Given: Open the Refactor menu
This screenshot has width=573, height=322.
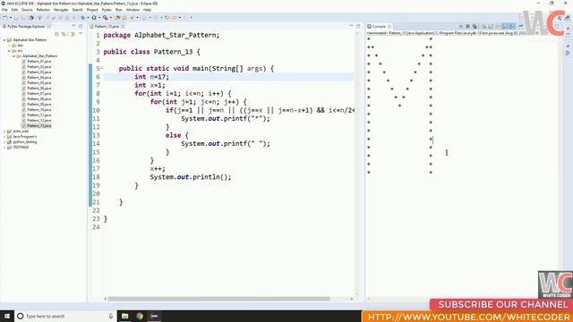Looking at the screenshot, I should 43,10.
